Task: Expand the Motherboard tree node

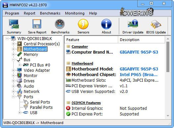Action: [x=13, y=49]
